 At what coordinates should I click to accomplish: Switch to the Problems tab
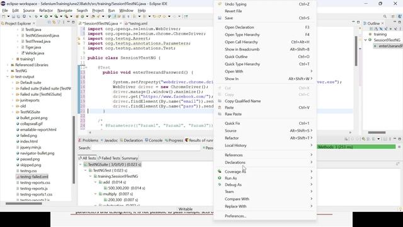[88, 140]
